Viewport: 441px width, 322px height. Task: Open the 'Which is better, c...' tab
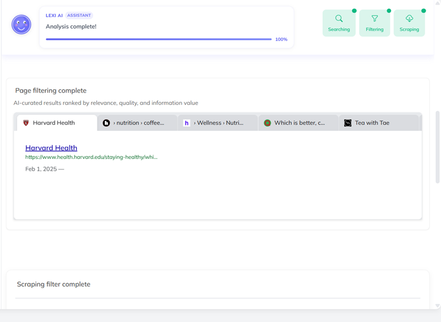tap(298, 123)
